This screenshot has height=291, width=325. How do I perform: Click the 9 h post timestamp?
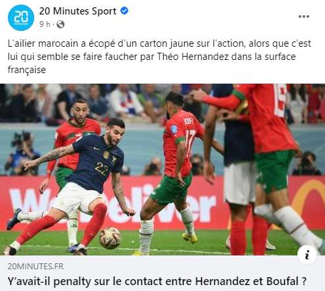(45, 24)
